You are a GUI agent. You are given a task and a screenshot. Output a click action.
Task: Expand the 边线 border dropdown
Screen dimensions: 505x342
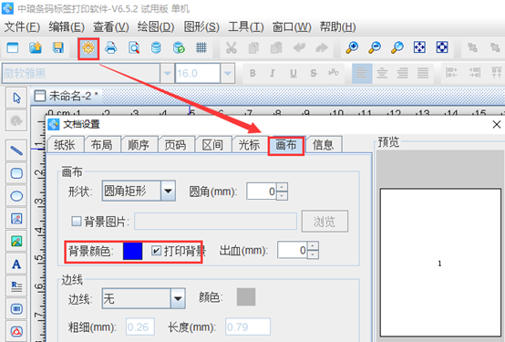(x=178, y=298)
